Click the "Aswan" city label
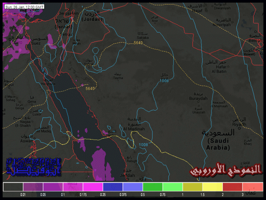The height and width of the screenshot is (200, 266). click(x=27, y=141)
